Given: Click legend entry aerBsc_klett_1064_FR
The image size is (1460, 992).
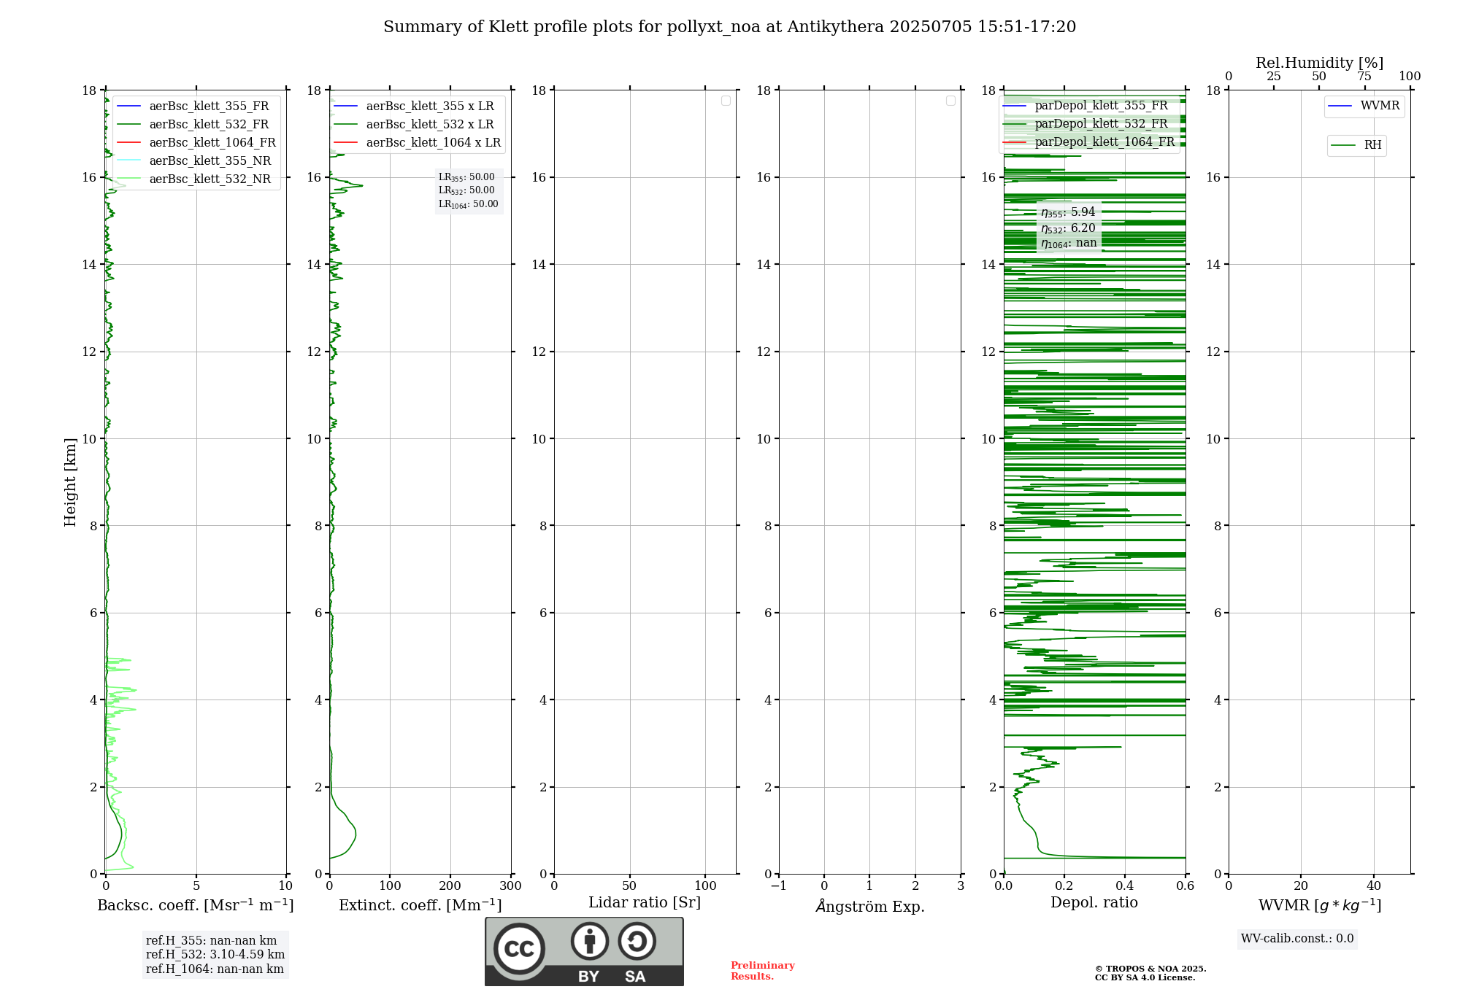Looking at the screenshot, I should (x=197, y=142).
